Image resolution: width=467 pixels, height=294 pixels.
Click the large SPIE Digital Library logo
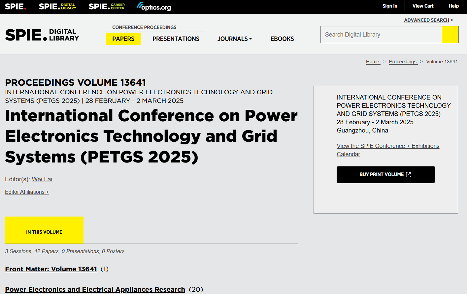pyautogui.click(x=42, y=35)
